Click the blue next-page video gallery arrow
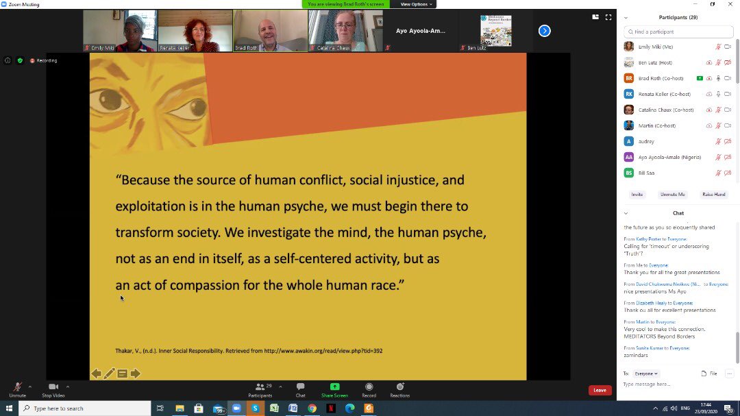The width and height of the screenshot is (740, 416). click(x=544, y=31)
